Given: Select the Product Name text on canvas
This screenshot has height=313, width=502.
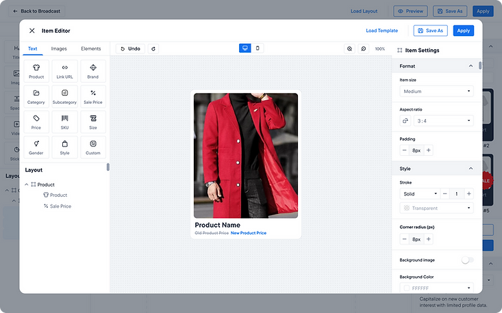Looking at the screenshot, I should tap(217, 225).
